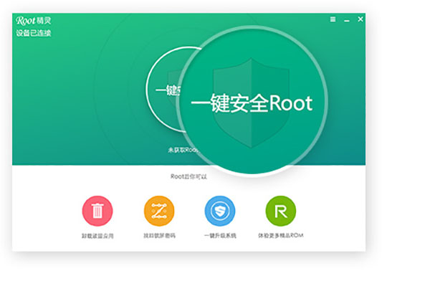Click the 找回锁屏密码 label
Screen dimensions: 430x281
point(159,235)
